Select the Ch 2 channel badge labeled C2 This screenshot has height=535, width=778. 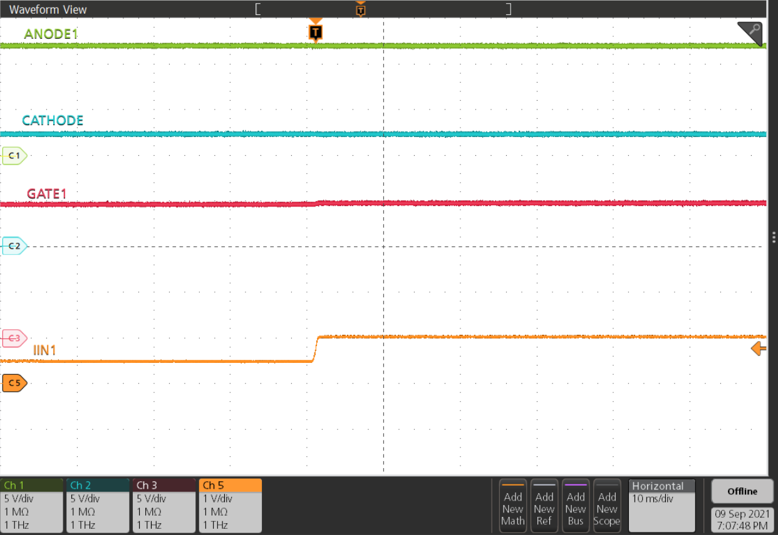point(13,246)
